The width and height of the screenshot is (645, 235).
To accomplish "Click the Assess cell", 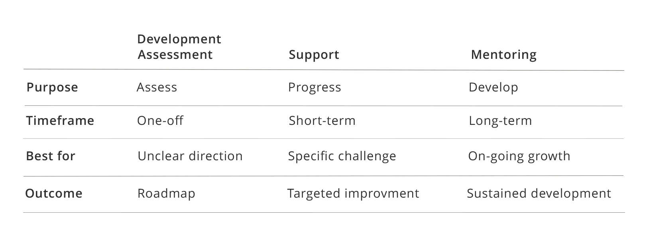I will click(x=157, y=87).
